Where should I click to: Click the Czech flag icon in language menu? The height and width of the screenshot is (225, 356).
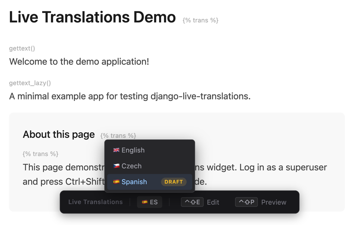[116, 166]
